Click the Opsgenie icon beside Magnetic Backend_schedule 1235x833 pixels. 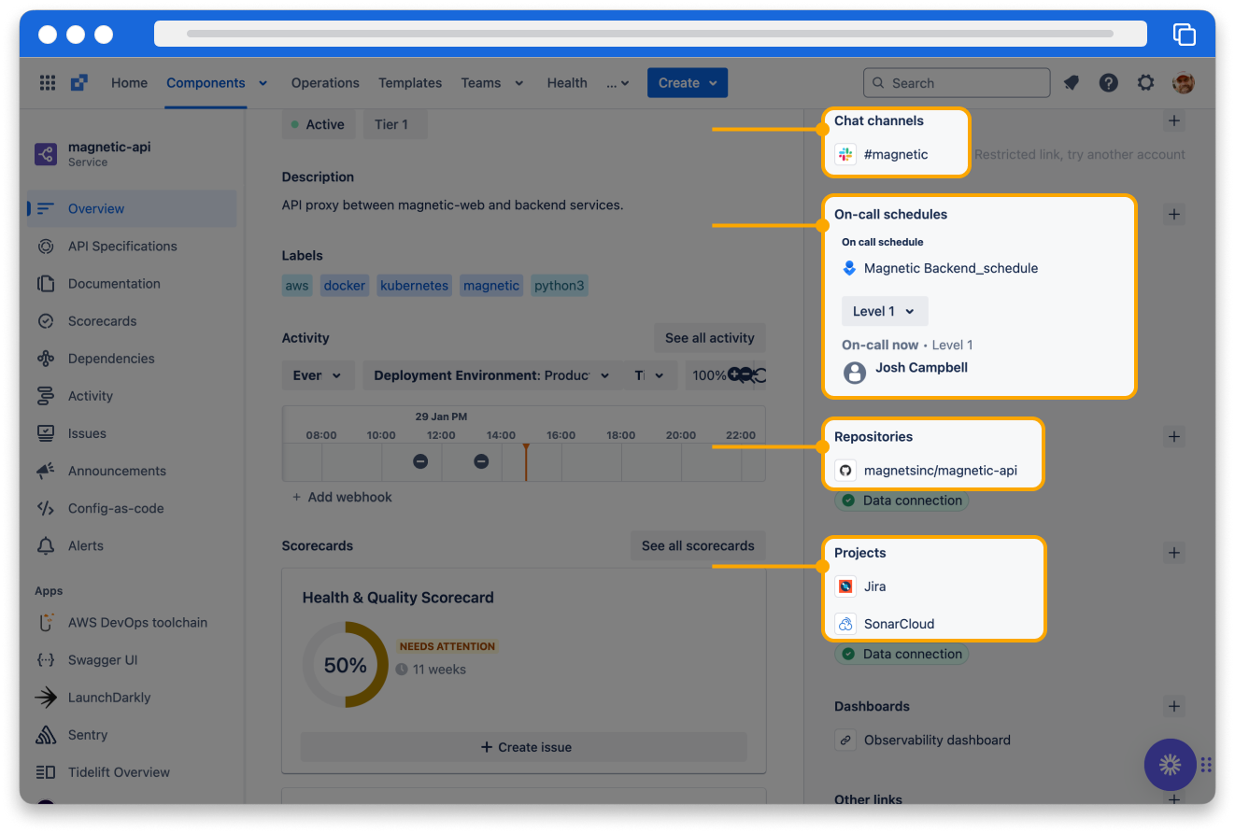pyautogui.click(x=849, y=268)
